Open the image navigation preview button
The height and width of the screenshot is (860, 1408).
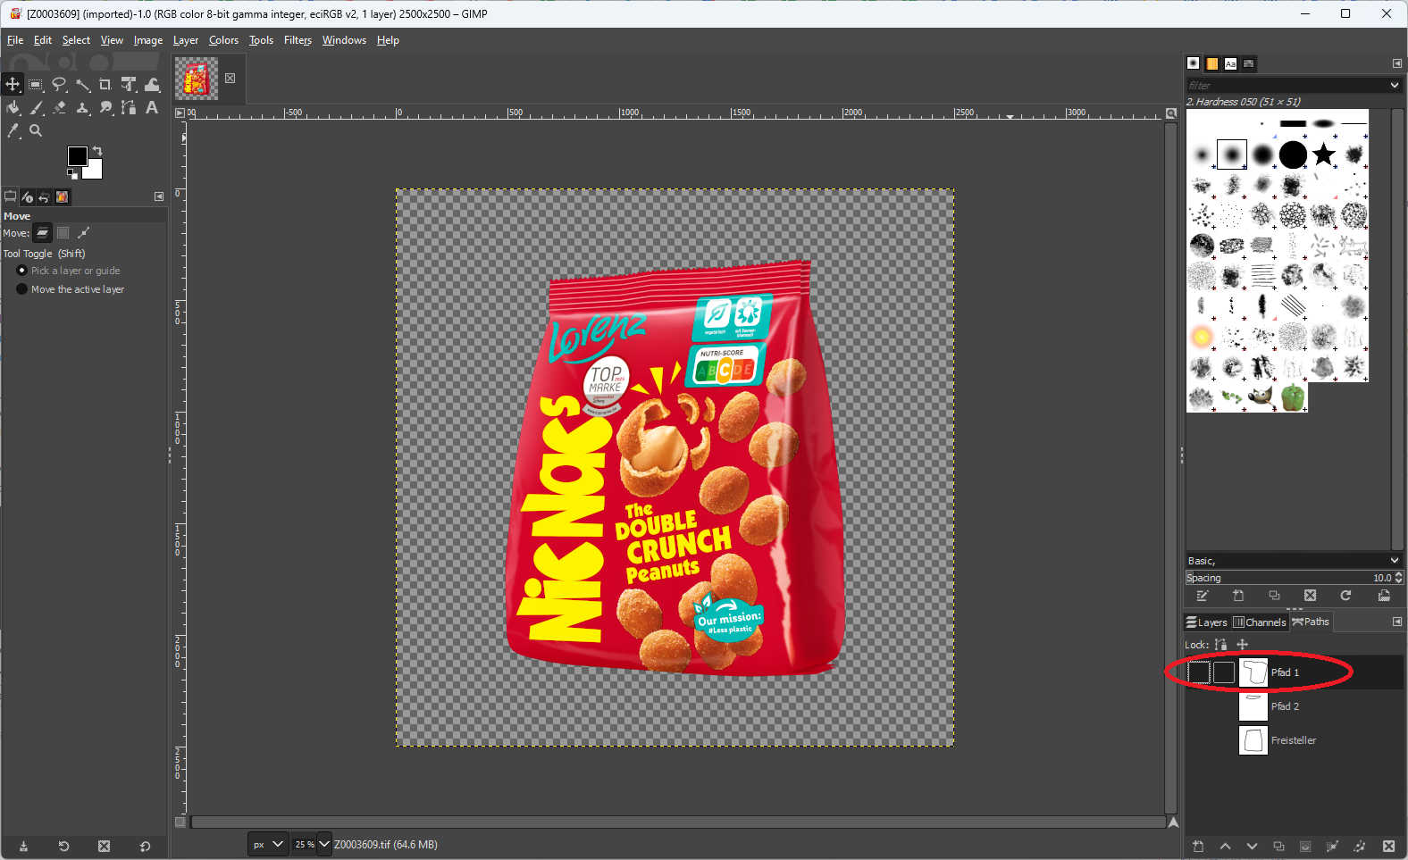coord(1173,822)
